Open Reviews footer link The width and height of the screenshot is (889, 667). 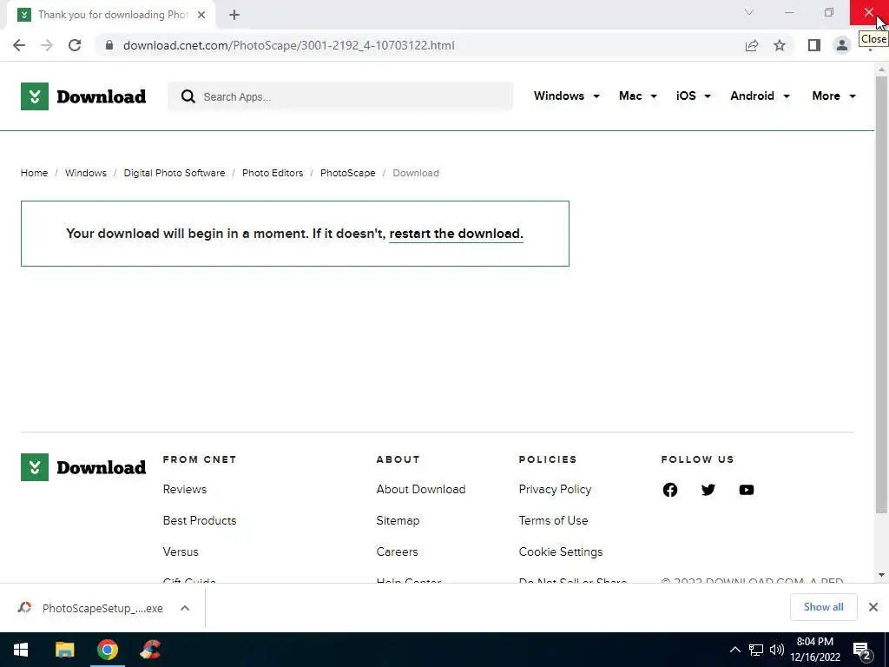(185, 490)
